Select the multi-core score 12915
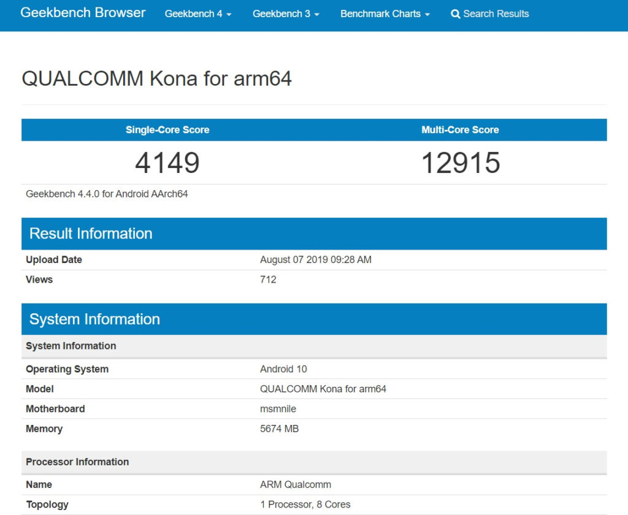The image size is (628, 515). 461,163
